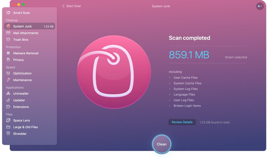Click User Cache Files list entry
The height and width of the screenshot is (162, 267).
pos(186,78)
